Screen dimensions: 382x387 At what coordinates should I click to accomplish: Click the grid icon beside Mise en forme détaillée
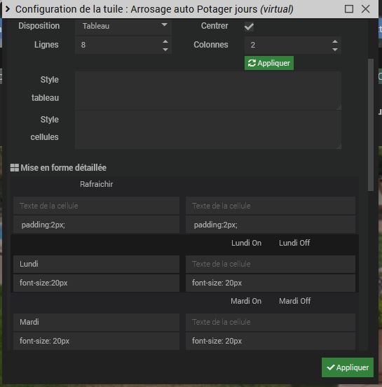tap(15, 168)
